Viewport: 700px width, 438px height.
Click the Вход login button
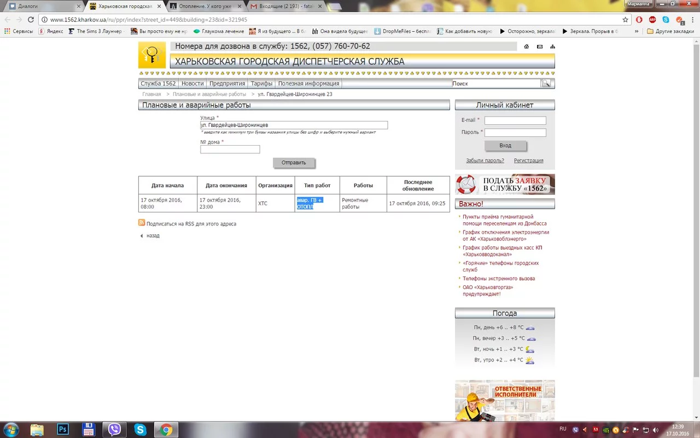[x=505, y=146]
